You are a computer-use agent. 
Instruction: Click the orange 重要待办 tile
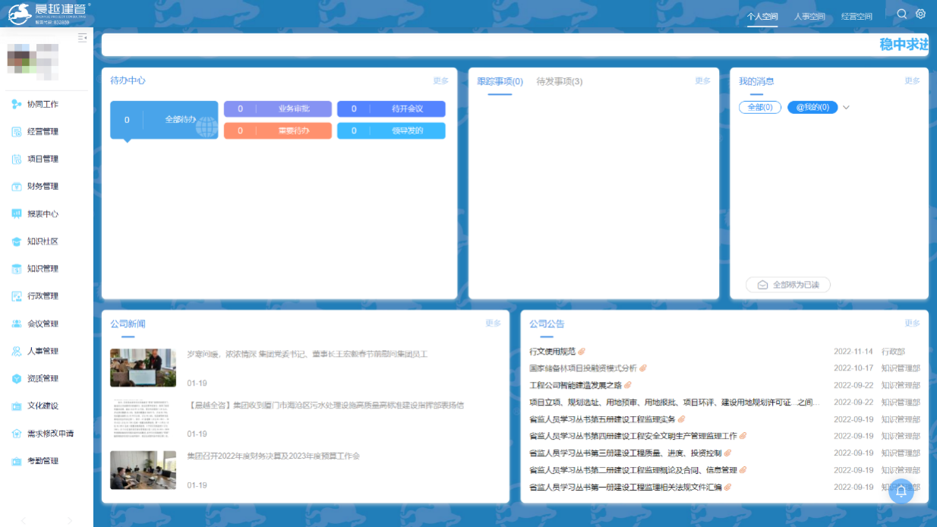[x=278, y=131]
